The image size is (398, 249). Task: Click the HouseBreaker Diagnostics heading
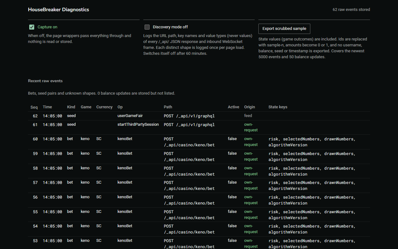(58, 10)
